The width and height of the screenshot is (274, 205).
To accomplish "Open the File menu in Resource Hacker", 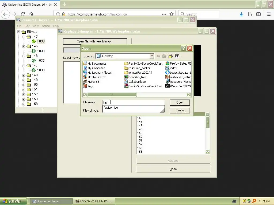I will (x=19, y=26).
